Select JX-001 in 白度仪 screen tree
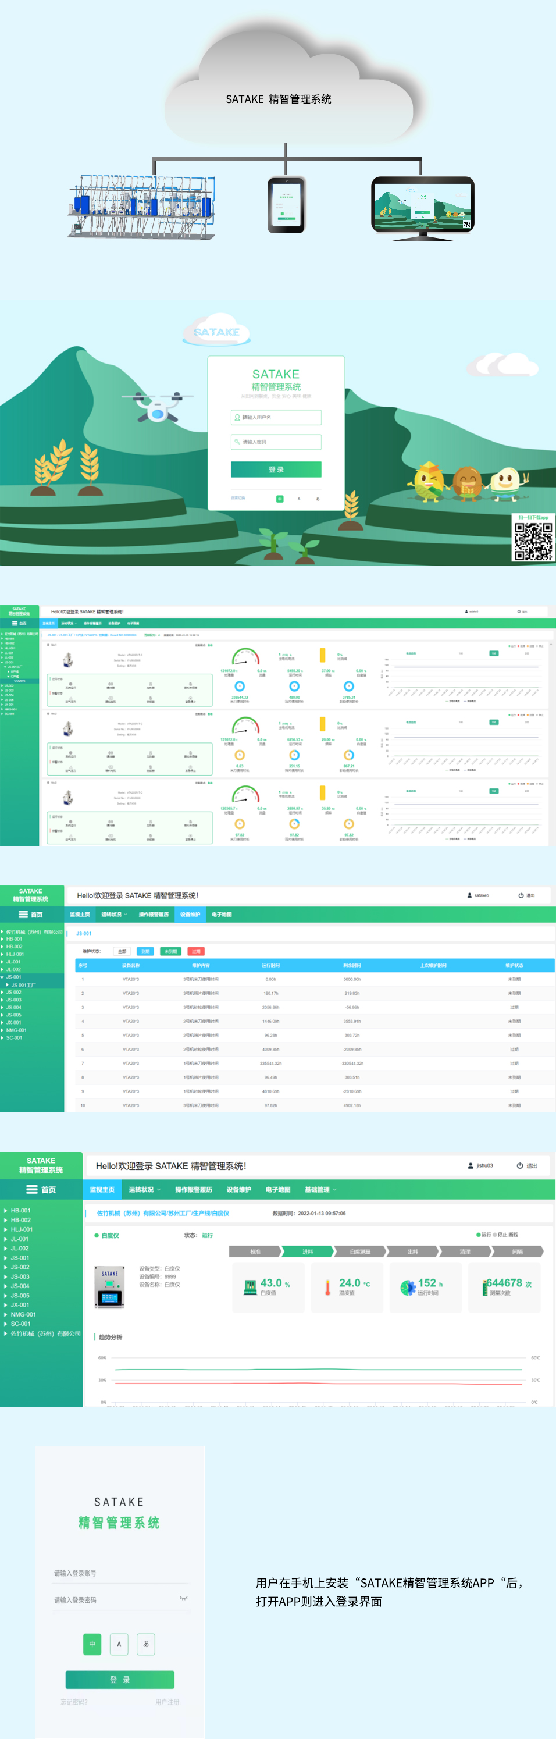Image resolution: width=556 pixels, height=1739 pixels. (20, 1305)
